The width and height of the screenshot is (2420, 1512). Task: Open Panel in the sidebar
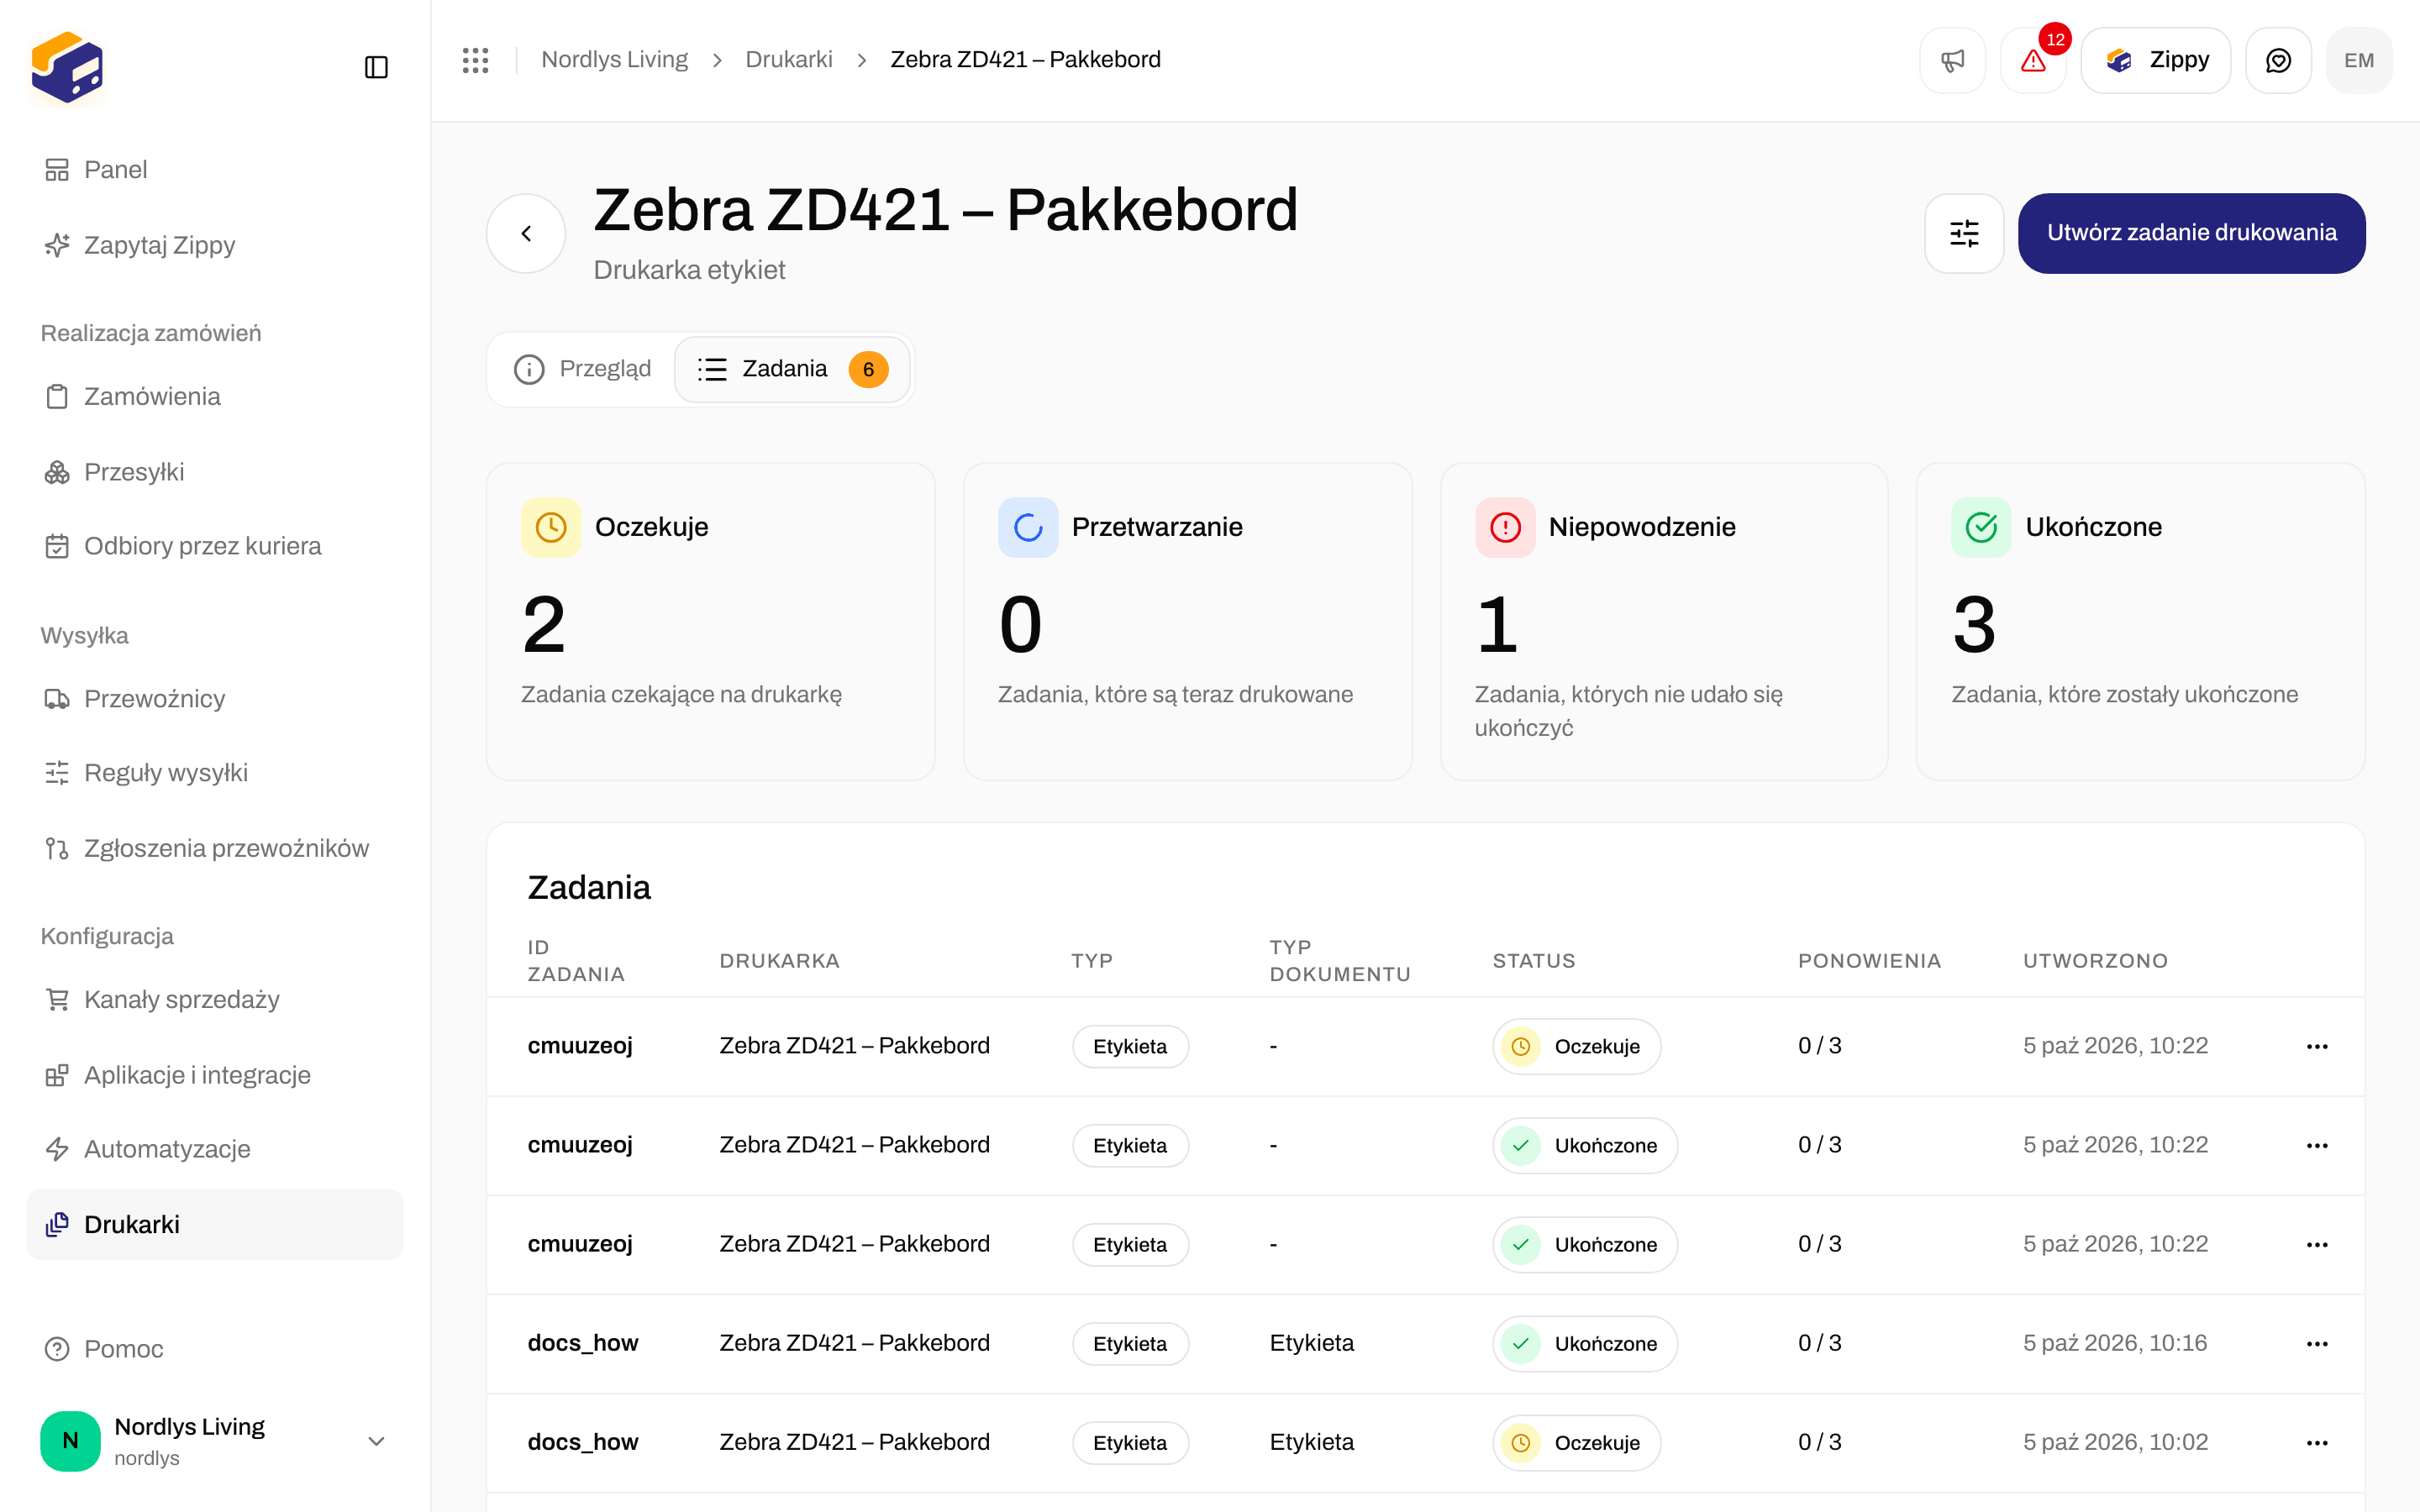click(x=214, y=170)
